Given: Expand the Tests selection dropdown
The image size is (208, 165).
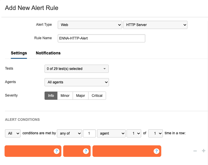Looking at the screenshot, I should tap(76, 69).
